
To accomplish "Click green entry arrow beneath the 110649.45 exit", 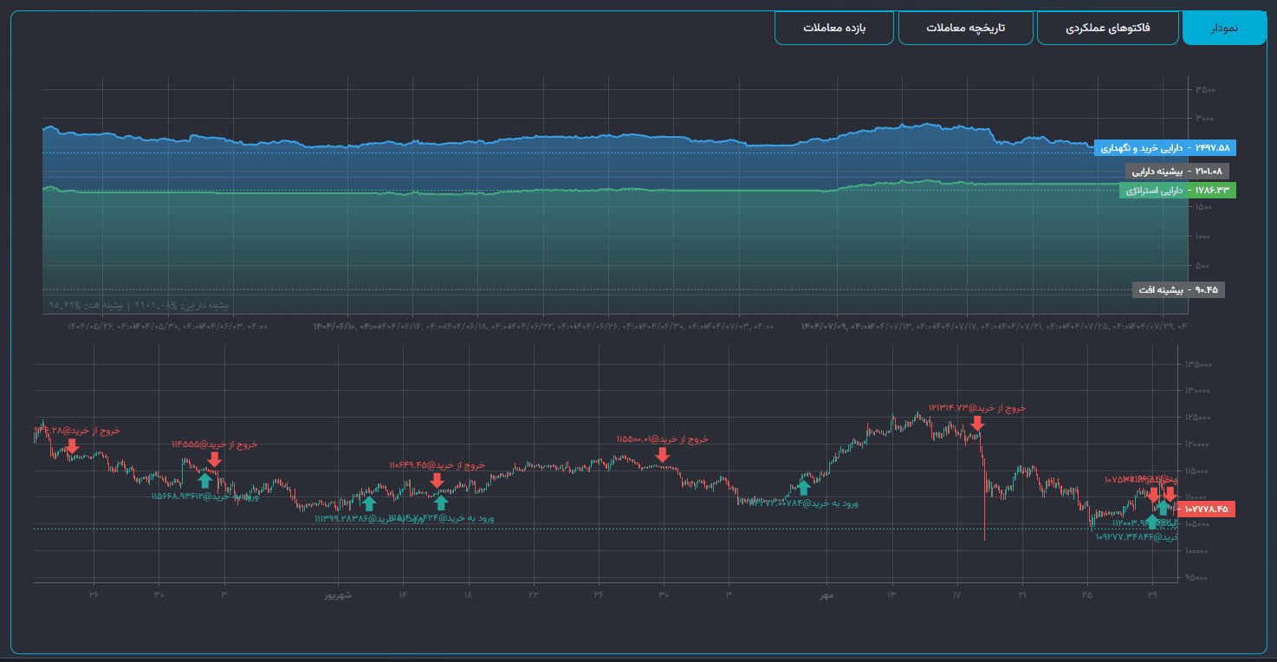I will (441, 503).
